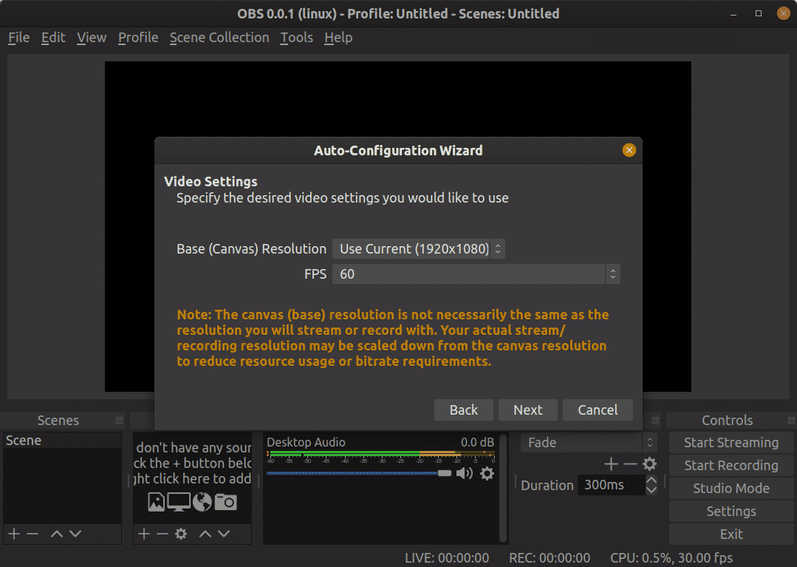Open the Tools menu
This screenshot has height=567, width=797.
(x=296, y=37)
